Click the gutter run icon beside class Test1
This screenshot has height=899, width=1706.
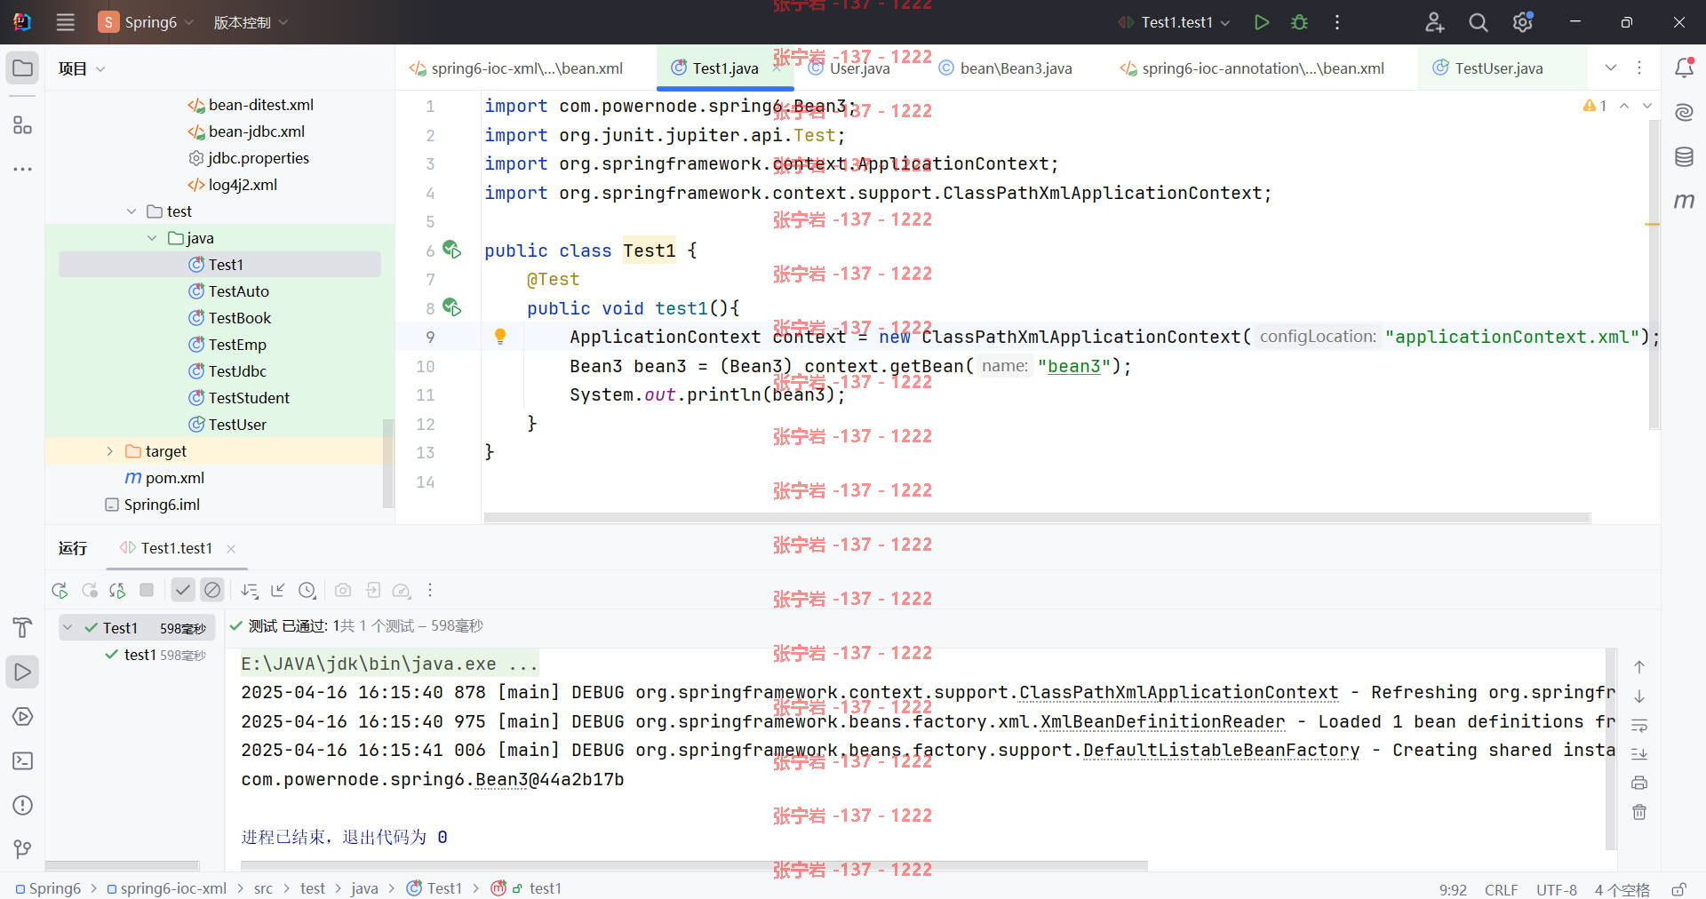click(x=451, y=250)
